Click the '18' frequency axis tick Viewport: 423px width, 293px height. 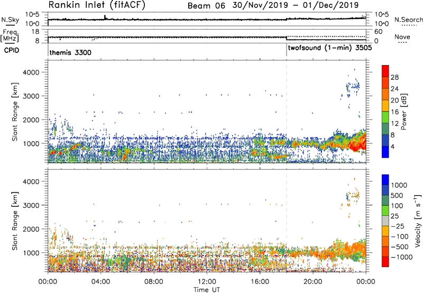[35, 32]
